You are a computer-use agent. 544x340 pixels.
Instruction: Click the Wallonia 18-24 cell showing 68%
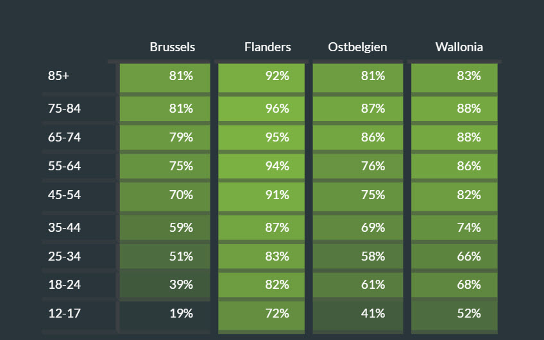point(454,284)
